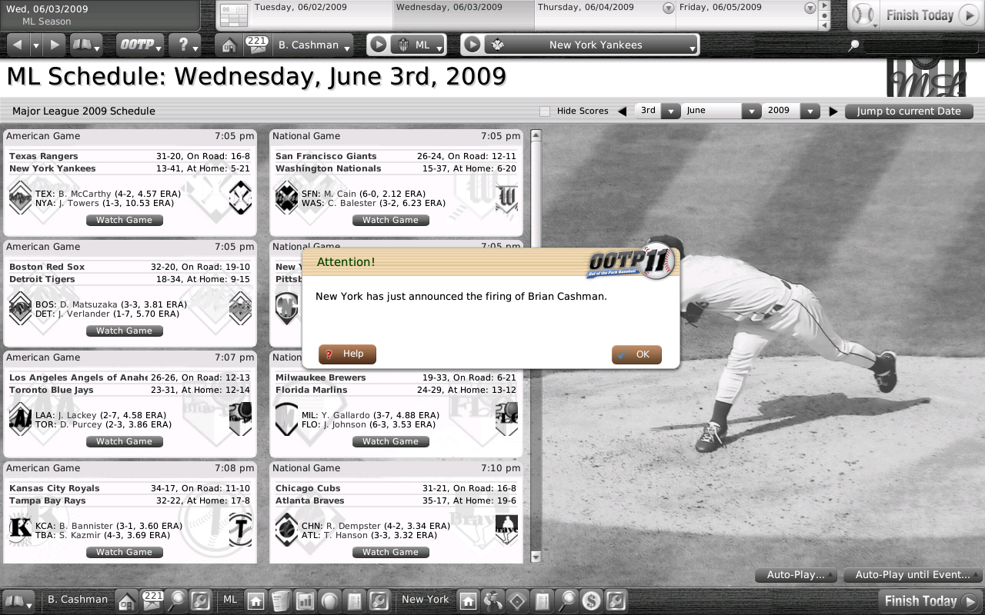
Task: Open the year dropdown showing 2009
Action: pos(792,111)
